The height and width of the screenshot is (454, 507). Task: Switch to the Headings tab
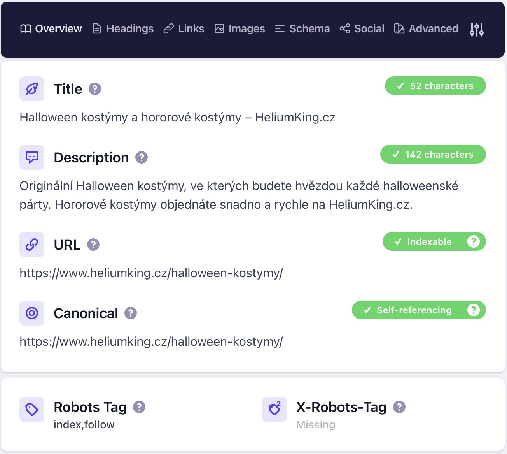coord(123,29)
